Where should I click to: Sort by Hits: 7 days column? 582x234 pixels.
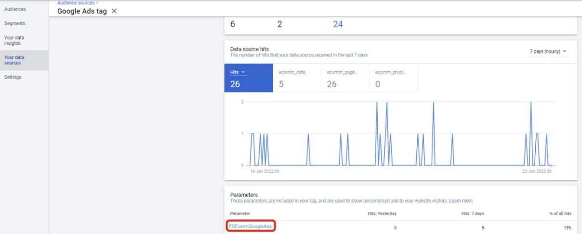pos(473,213)
